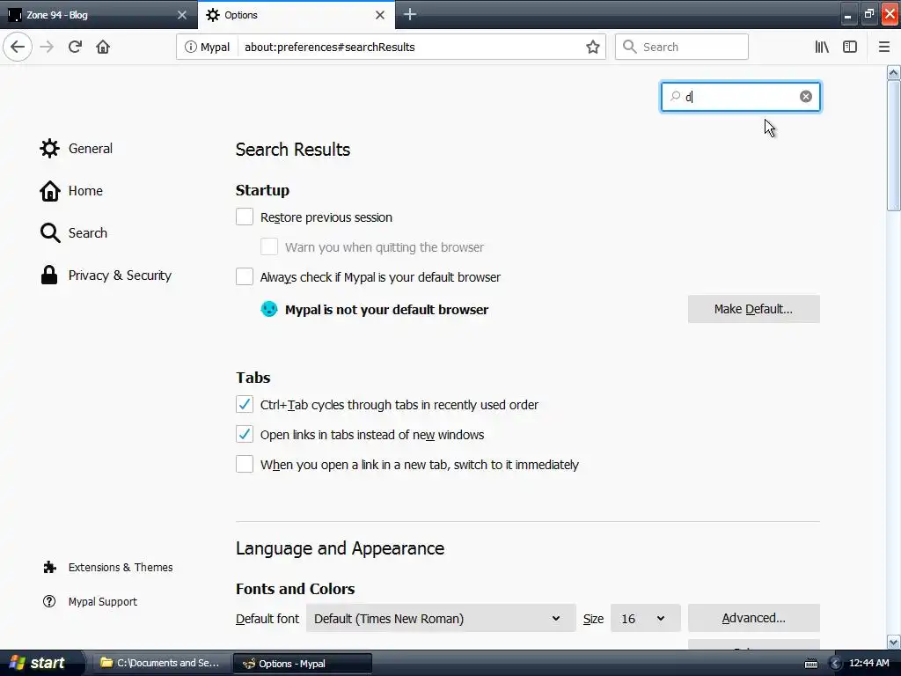The height and width of the screenshot is (676, 901).
Task: Close the Zone 94 - Blog tab
Action: click(181, 15)
